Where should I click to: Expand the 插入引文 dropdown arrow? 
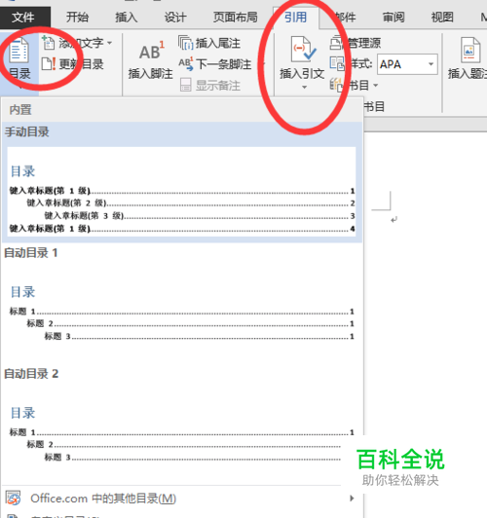304,88
